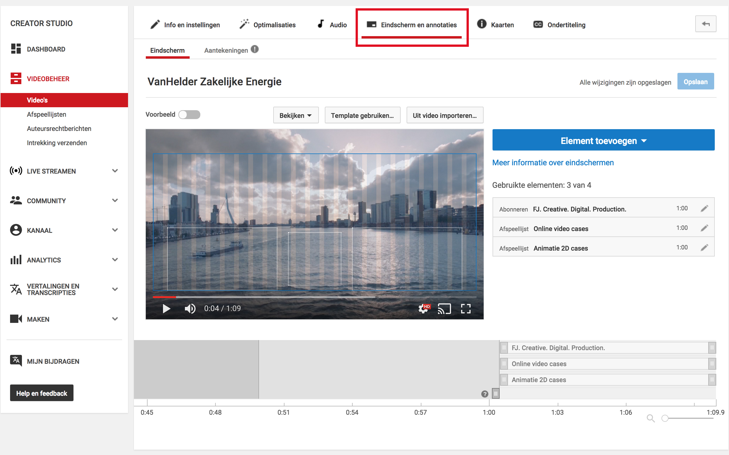Click the Cast to device icon

(444, 308)
